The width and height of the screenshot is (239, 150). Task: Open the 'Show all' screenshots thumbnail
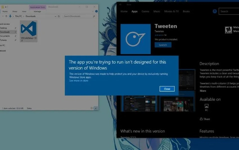[177, 103]
